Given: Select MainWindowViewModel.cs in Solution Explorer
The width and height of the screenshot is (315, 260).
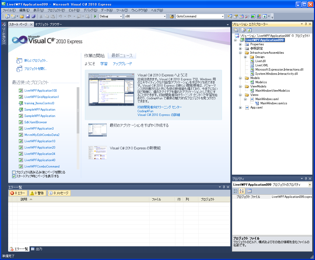Looking at the screenshot, I should [272, 91].
